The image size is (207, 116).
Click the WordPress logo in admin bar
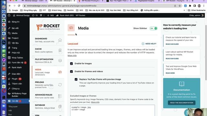tap(9, 15)
